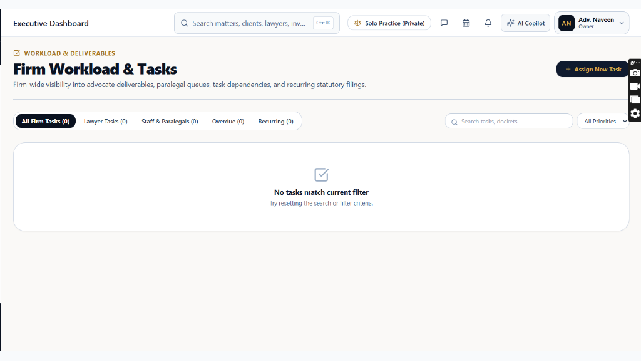Click the Firm Workload & Tasks heading
641x361 pixels.
click(x=95, y=69)
